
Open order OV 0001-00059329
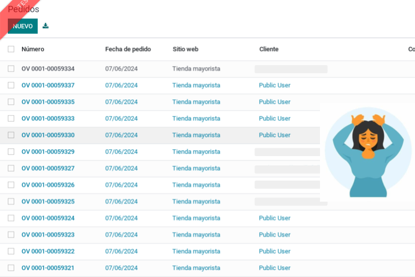tap(48, 152)
